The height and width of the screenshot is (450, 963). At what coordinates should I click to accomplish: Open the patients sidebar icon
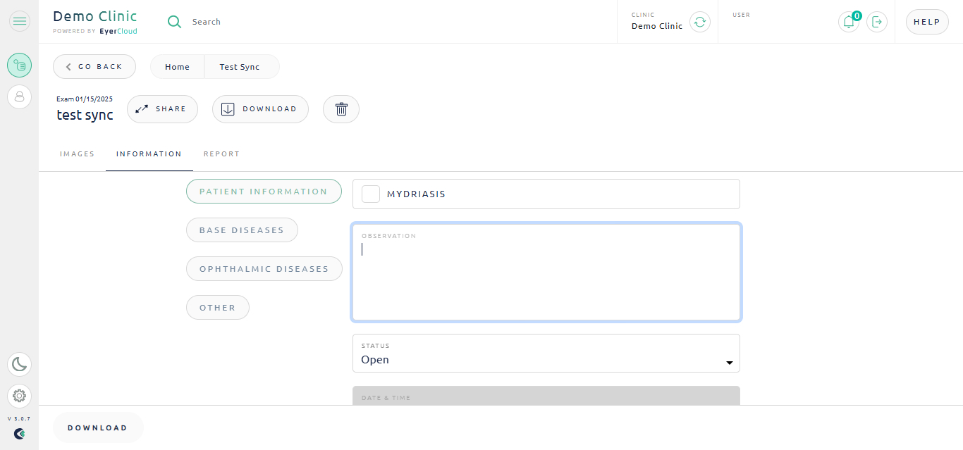pyautogui.click(x=19, y=96)
